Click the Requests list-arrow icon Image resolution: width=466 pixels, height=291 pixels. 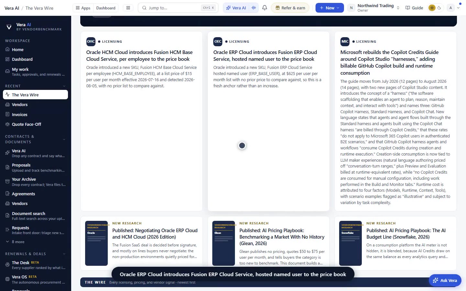click(7, 230)
